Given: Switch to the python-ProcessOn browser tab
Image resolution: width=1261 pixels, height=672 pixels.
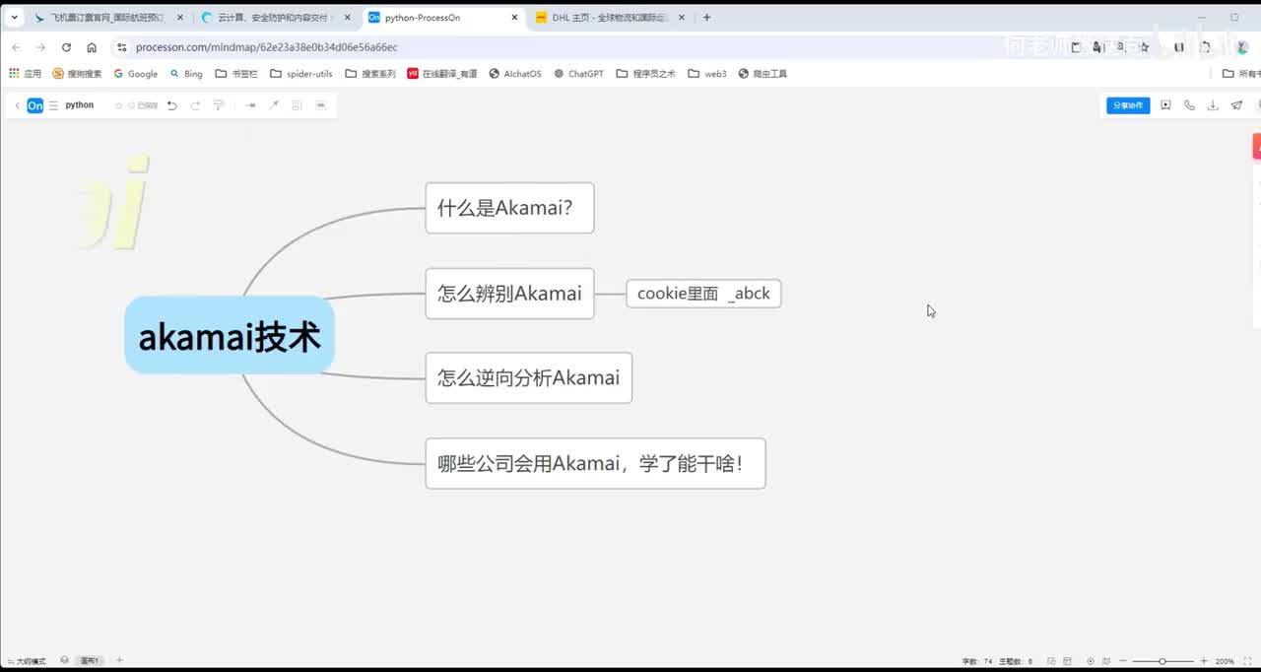Looking at the screenshot, I should click(x=443, y=18).
